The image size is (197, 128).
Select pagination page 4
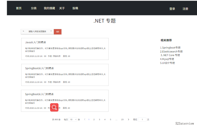tap(105, 119)
